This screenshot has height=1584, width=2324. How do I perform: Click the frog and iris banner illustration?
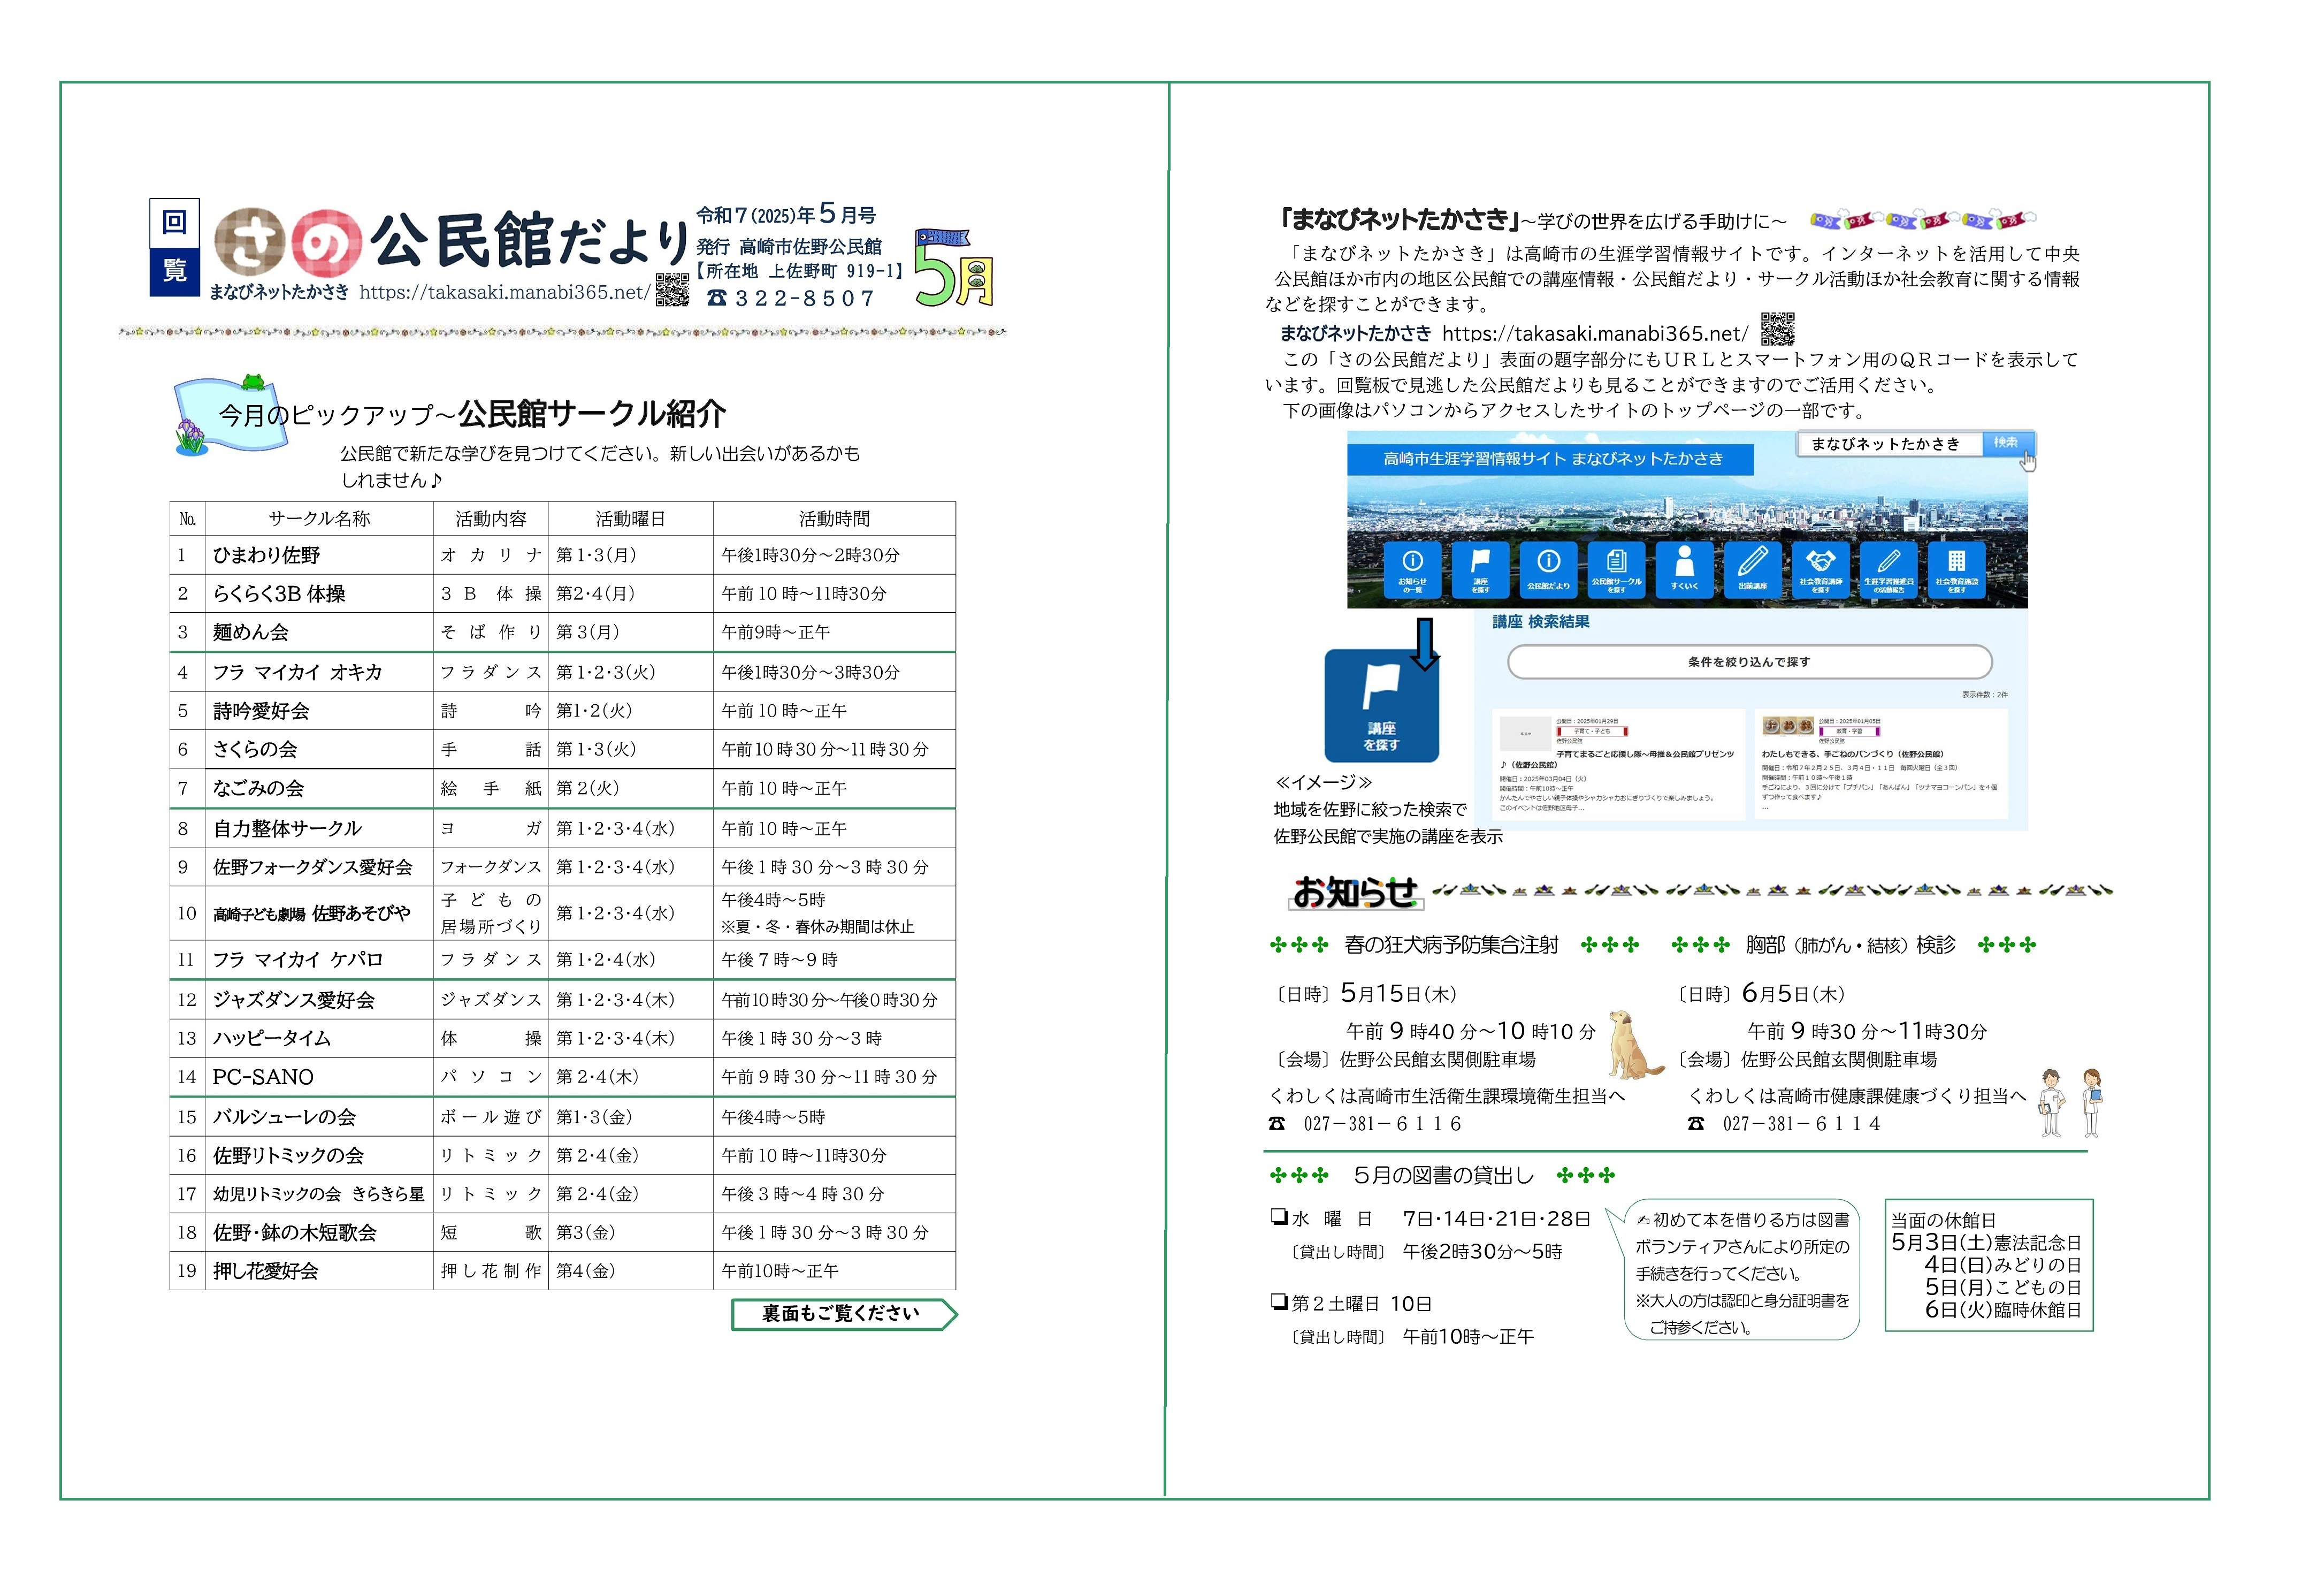coord(230,414)
